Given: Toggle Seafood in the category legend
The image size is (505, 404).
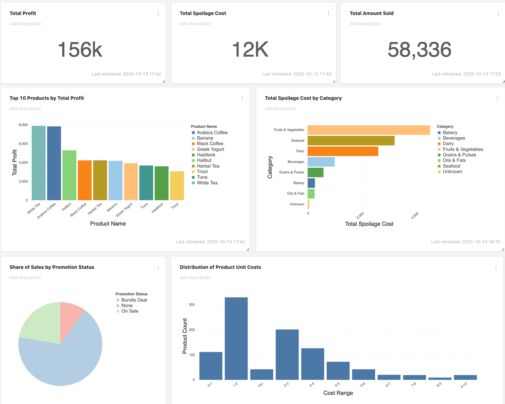Looking at the screenshot, I should (451, 166).
